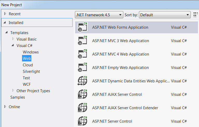Click the ASP.NET Empty Web Application icon
The image size is (199, 127).
pos(83,67)
